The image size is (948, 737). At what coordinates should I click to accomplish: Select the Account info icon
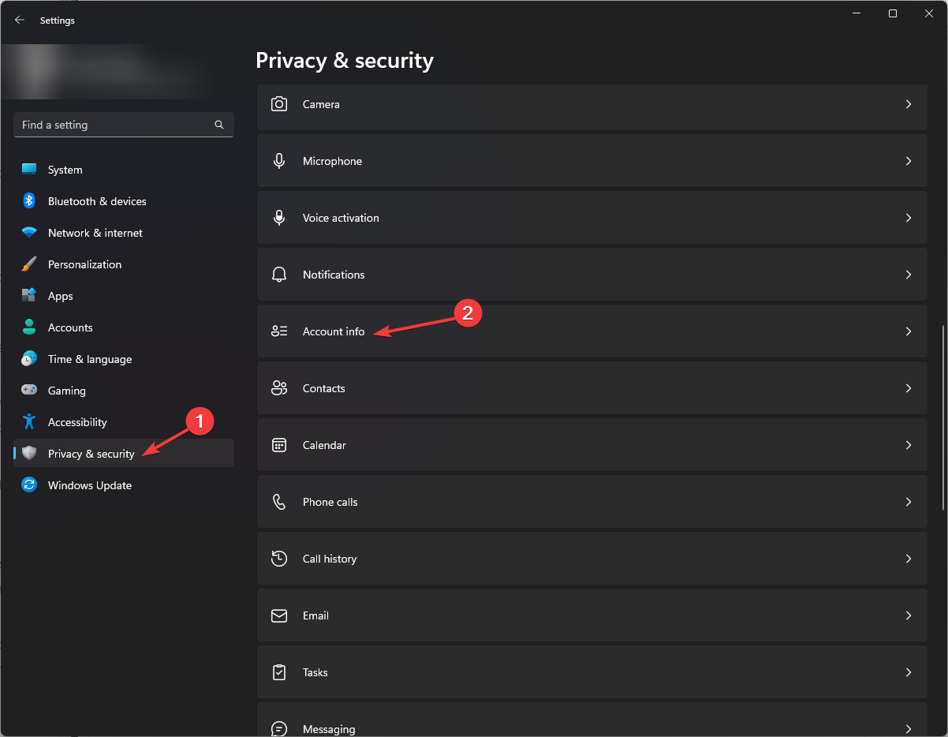click(279, 331)
